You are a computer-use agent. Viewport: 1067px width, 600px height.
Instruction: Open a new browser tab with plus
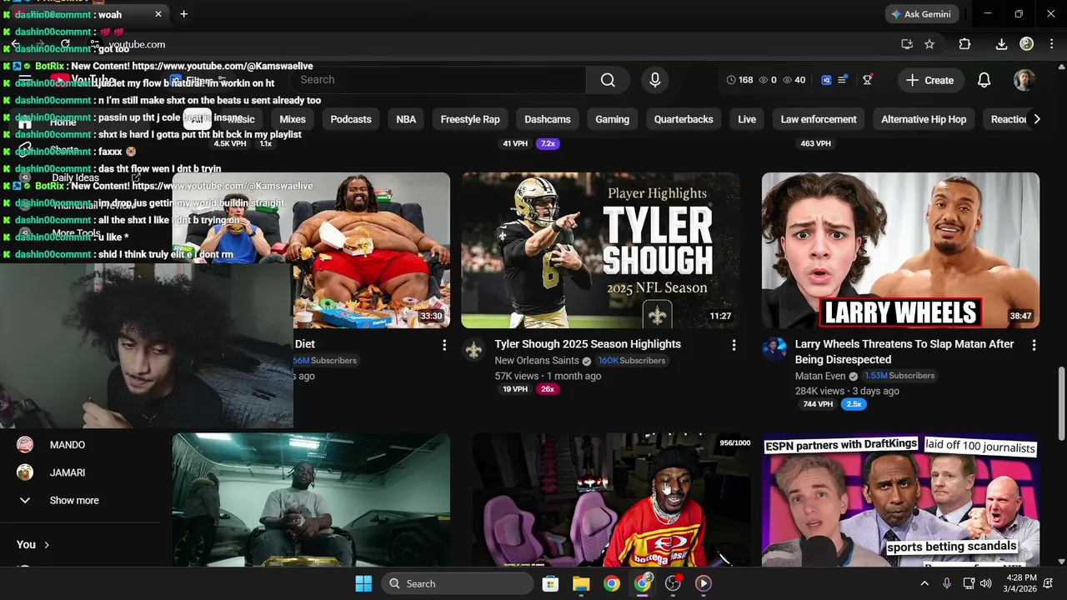(x=183, y=14)
